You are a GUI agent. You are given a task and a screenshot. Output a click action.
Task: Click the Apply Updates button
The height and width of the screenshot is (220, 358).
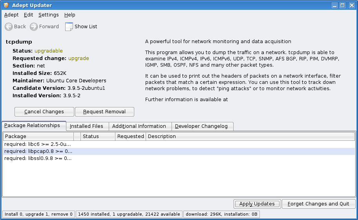click(x=257, y=204)
